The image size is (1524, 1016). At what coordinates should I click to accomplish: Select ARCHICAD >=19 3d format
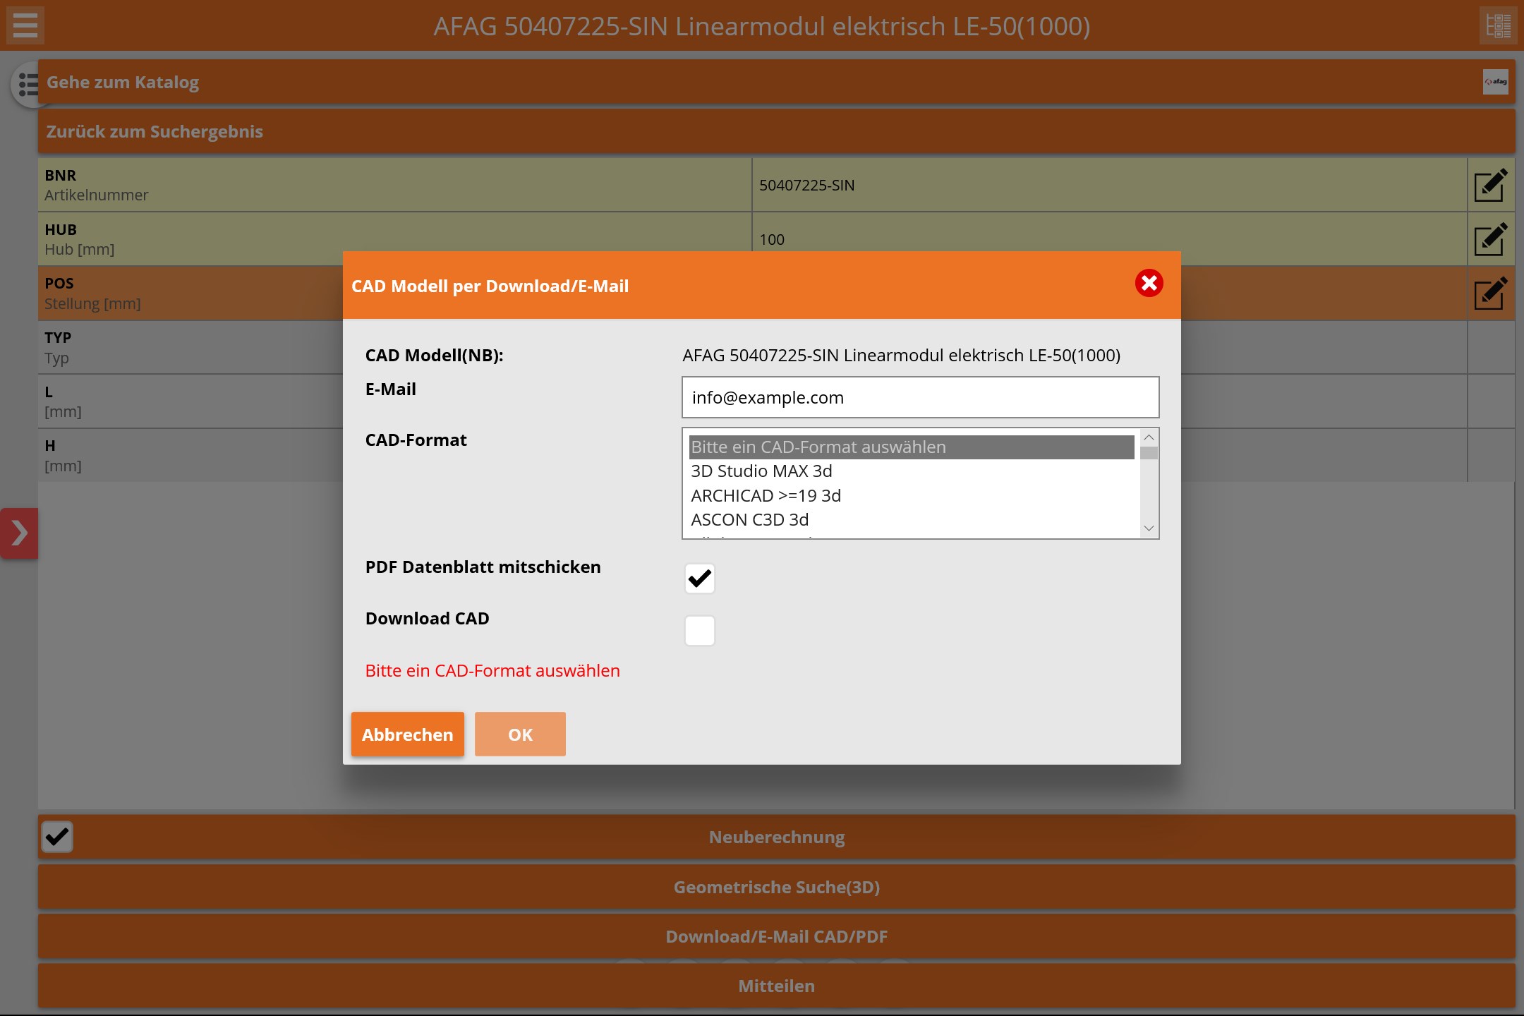[766, 496]
